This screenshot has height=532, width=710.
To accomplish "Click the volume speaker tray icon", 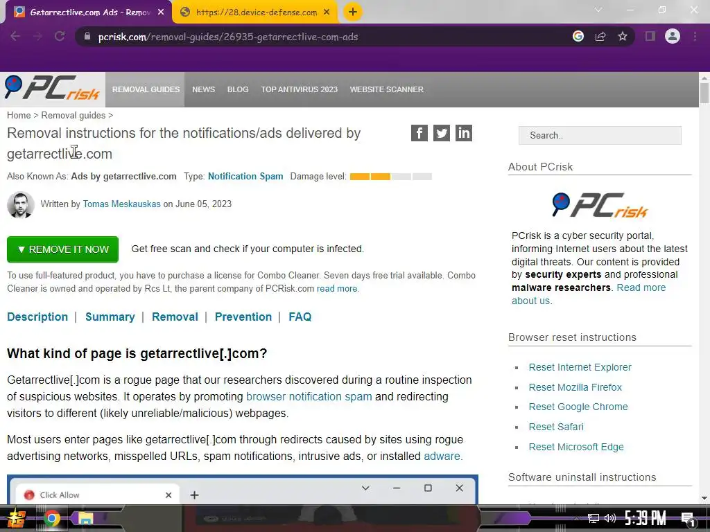I will pos(610,518).
